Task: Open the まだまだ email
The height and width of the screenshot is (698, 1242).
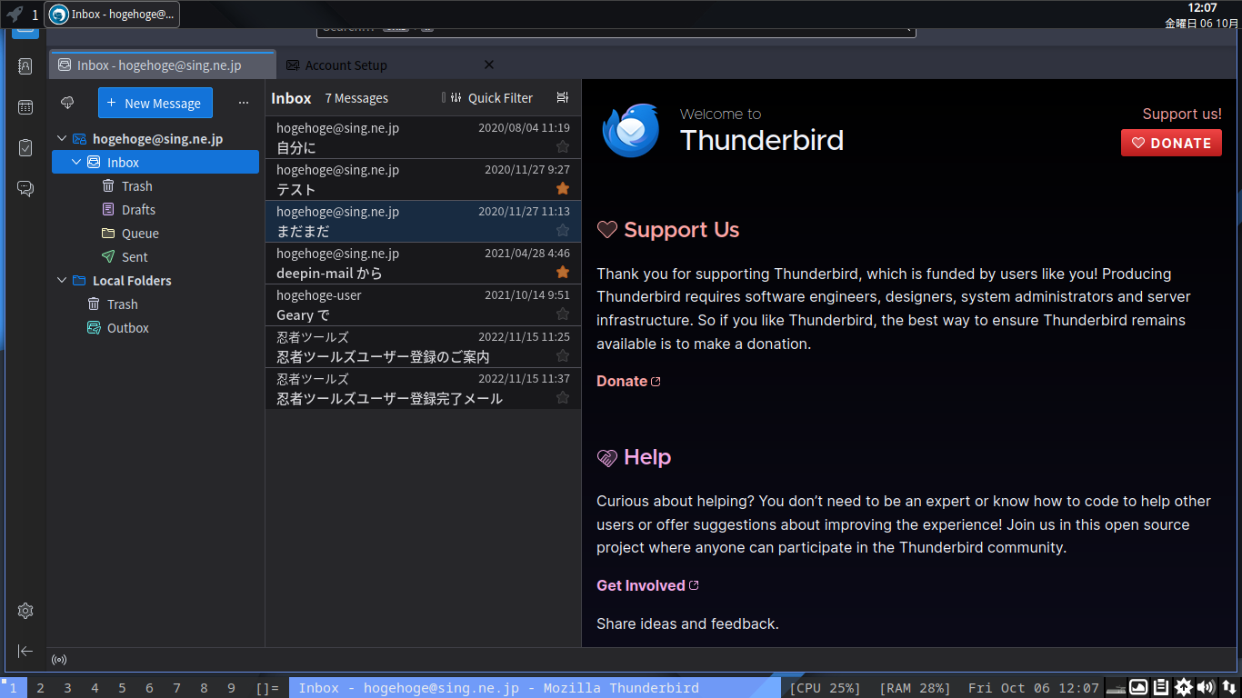Action: (x=423, y=221)
